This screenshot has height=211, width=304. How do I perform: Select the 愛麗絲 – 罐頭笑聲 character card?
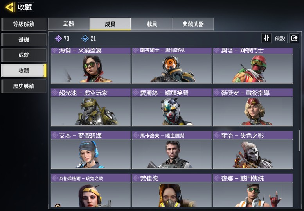pos(172,107)
